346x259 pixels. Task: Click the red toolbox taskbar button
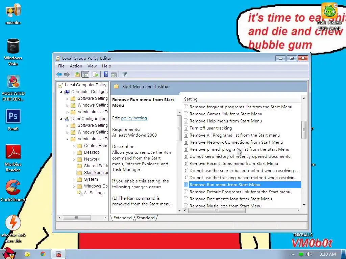pos(58,254)
